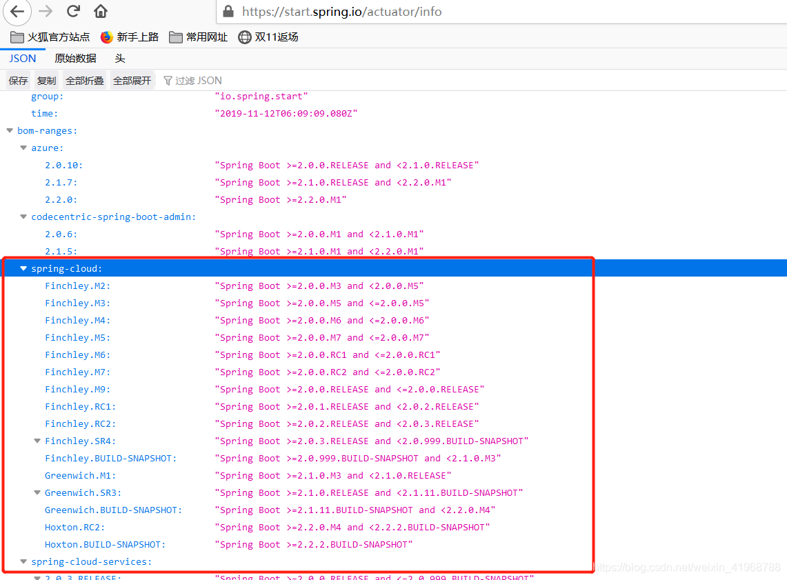Select the Finchley.RC1 key
Viewport: 787px width, 580px height.
(80, 406)
